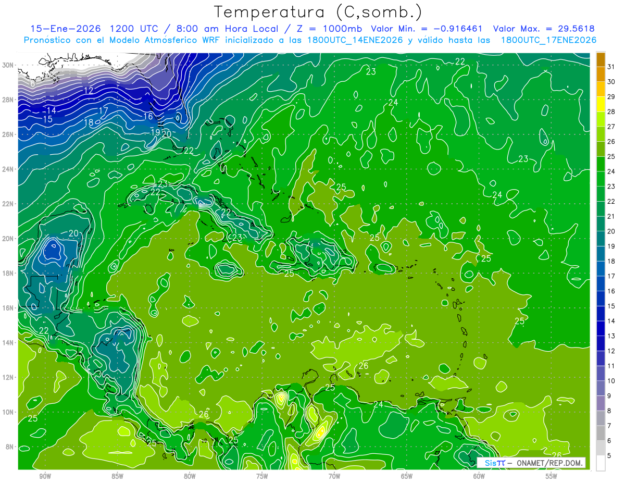
Task: Click legend value 13 on color scale
Action: pos(611,336)
